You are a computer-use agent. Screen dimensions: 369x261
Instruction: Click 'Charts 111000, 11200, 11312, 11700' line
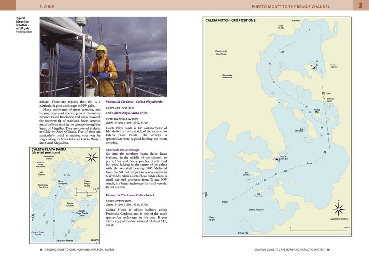126,123
